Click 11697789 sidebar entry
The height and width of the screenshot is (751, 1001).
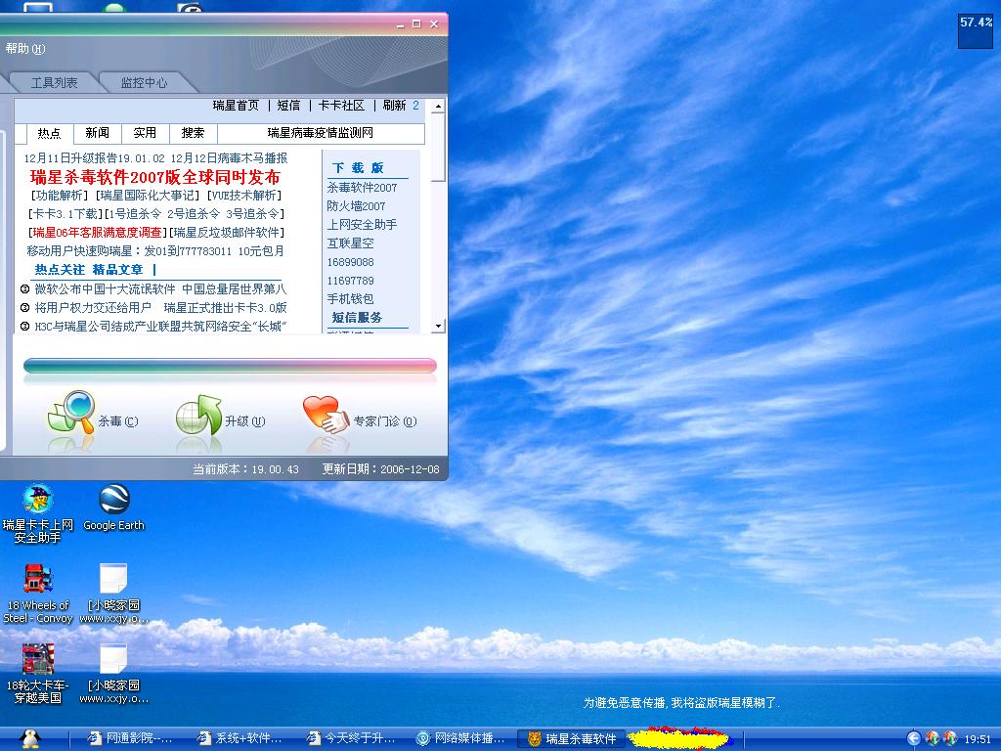pos(351,281)
